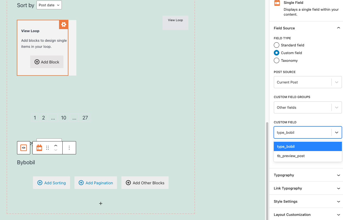Go to pagination page 10
This screenshot has height=220, width=343.
click(x=64, y=118)
